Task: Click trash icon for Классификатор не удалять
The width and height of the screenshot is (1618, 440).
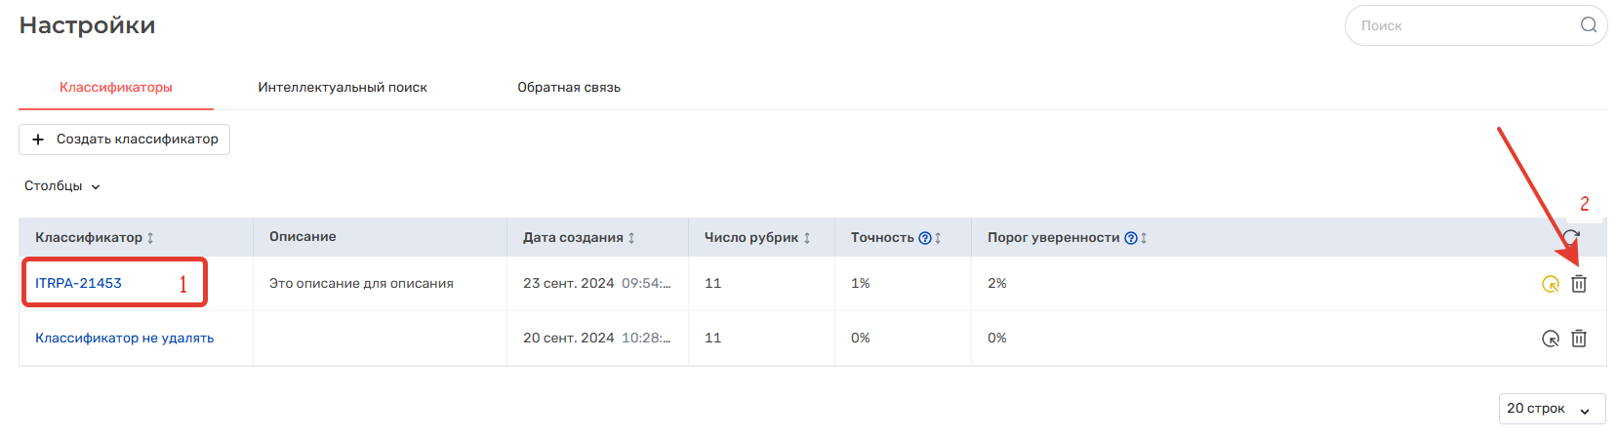Action: coord(1579,339)
